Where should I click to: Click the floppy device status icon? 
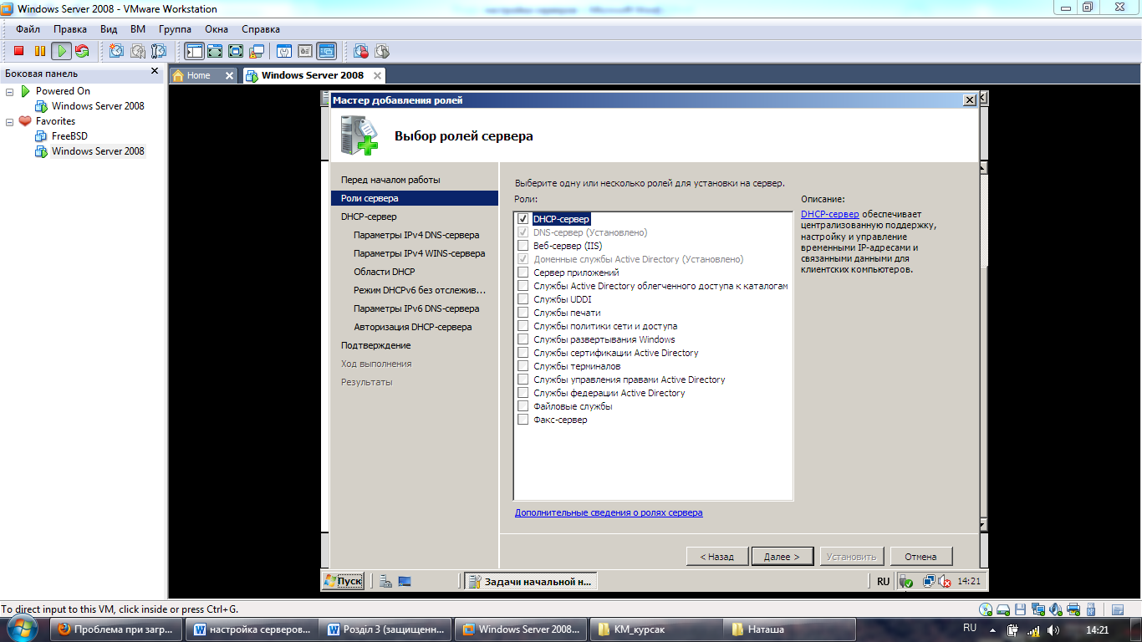[x=1022, y=609]
